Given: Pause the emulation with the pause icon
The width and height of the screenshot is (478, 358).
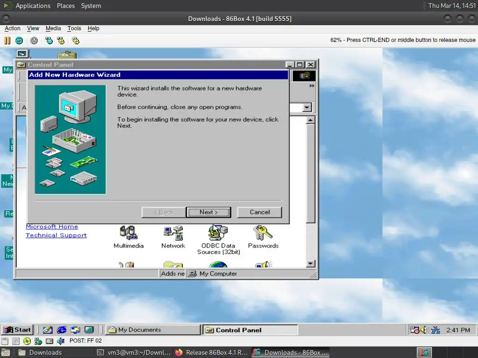Looking at the screenshot, I should [x=7, y=41].
